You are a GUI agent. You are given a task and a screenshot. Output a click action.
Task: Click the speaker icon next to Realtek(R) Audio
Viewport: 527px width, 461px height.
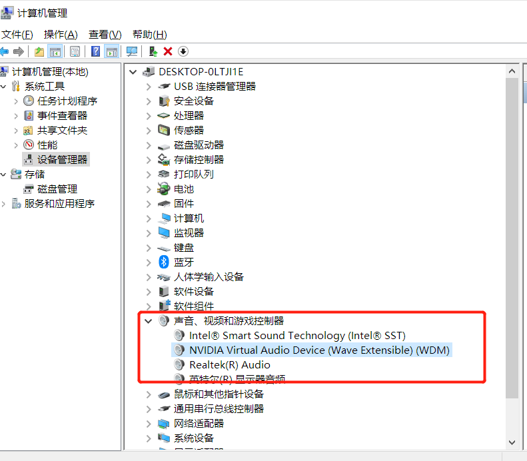[x=179, y=365]
